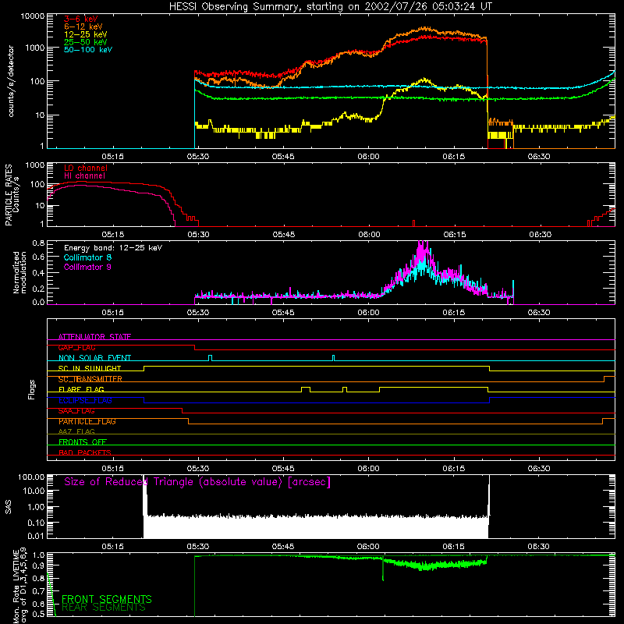Click the 'counts/s/detector' axis label
Image resolution: width=624 pixels, height=624 pixels.
[11, 81]
